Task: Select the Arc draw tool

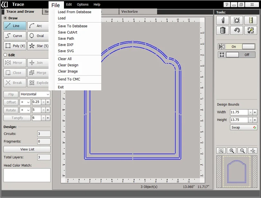Action: (x=38, y=26)
